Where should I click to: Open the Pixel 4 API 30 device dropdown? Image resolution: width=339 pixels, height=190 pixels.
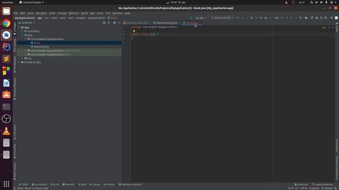point(222,18)
